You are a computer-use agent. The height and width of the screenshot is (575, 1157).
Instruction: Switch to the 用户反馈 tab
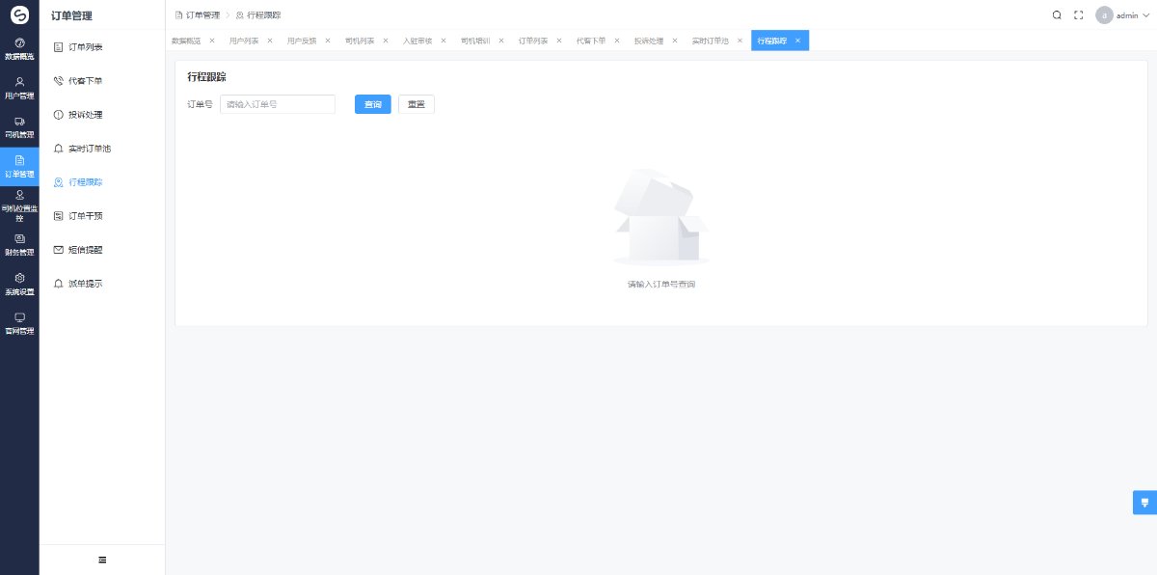(302, 41)
